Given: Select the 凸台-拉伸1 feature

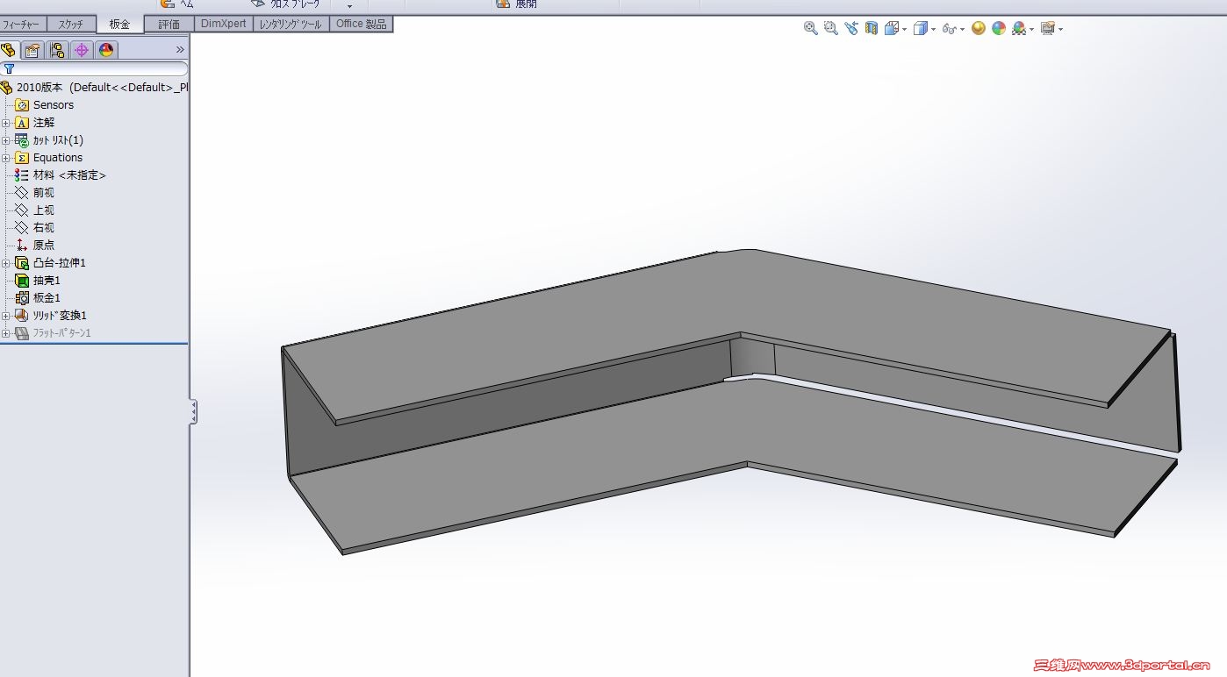Looking at the screenshot, I should tap(60, 263).
